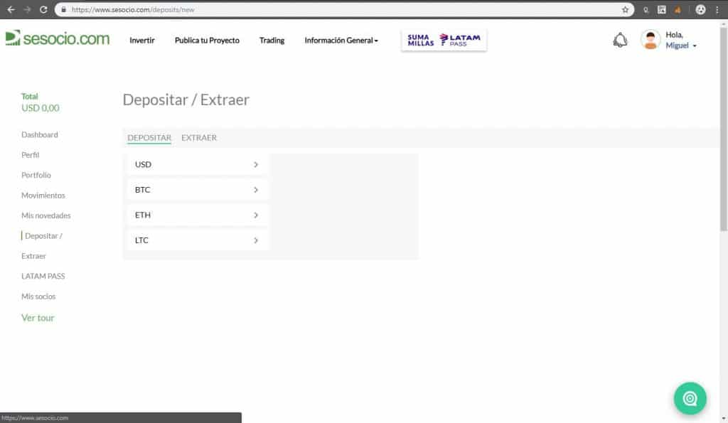Select the ETH currency label

pos(142,215)
